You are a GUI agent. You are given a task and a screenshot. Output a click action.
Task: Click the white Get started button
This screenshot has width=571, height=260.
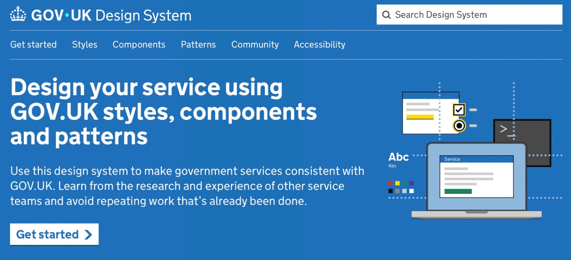[54, 234]
